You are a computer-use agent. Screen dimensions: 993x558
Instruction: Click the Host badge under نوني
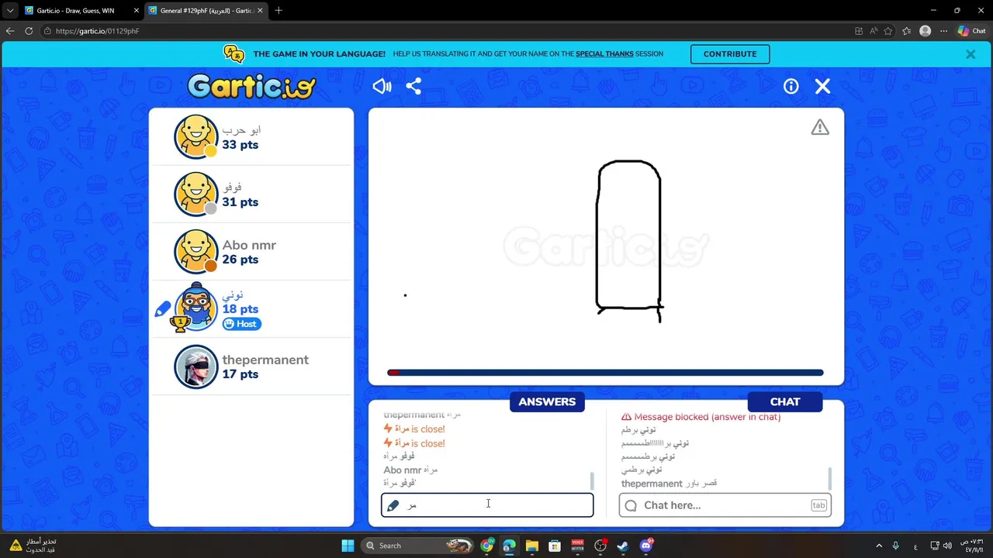(x=241, y=324)
